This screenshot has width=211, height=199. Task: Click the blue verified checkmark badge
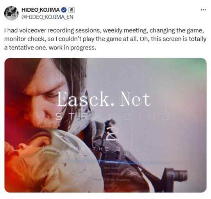click(64, 10)
